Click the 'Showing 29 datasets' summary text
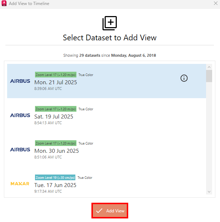The image size is (220, 222). click(110, 55)
